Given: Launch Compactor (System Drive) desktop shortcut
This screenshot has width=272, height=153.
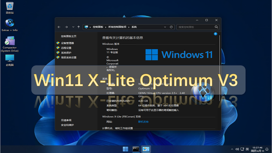Looking at the screenshot, I should click(10, 44).
